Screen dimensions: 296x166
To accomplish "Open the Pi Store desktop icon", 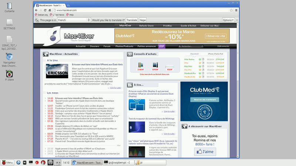I will (9, 76).
